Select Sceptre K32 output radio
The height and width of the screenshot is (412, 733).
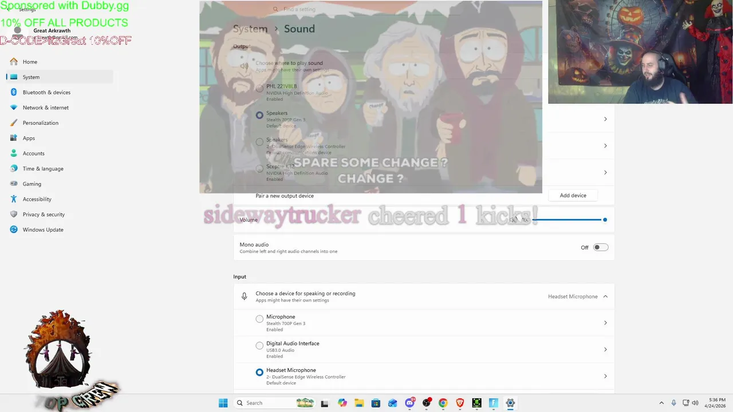pyautogui.click(x=259, y=168)
